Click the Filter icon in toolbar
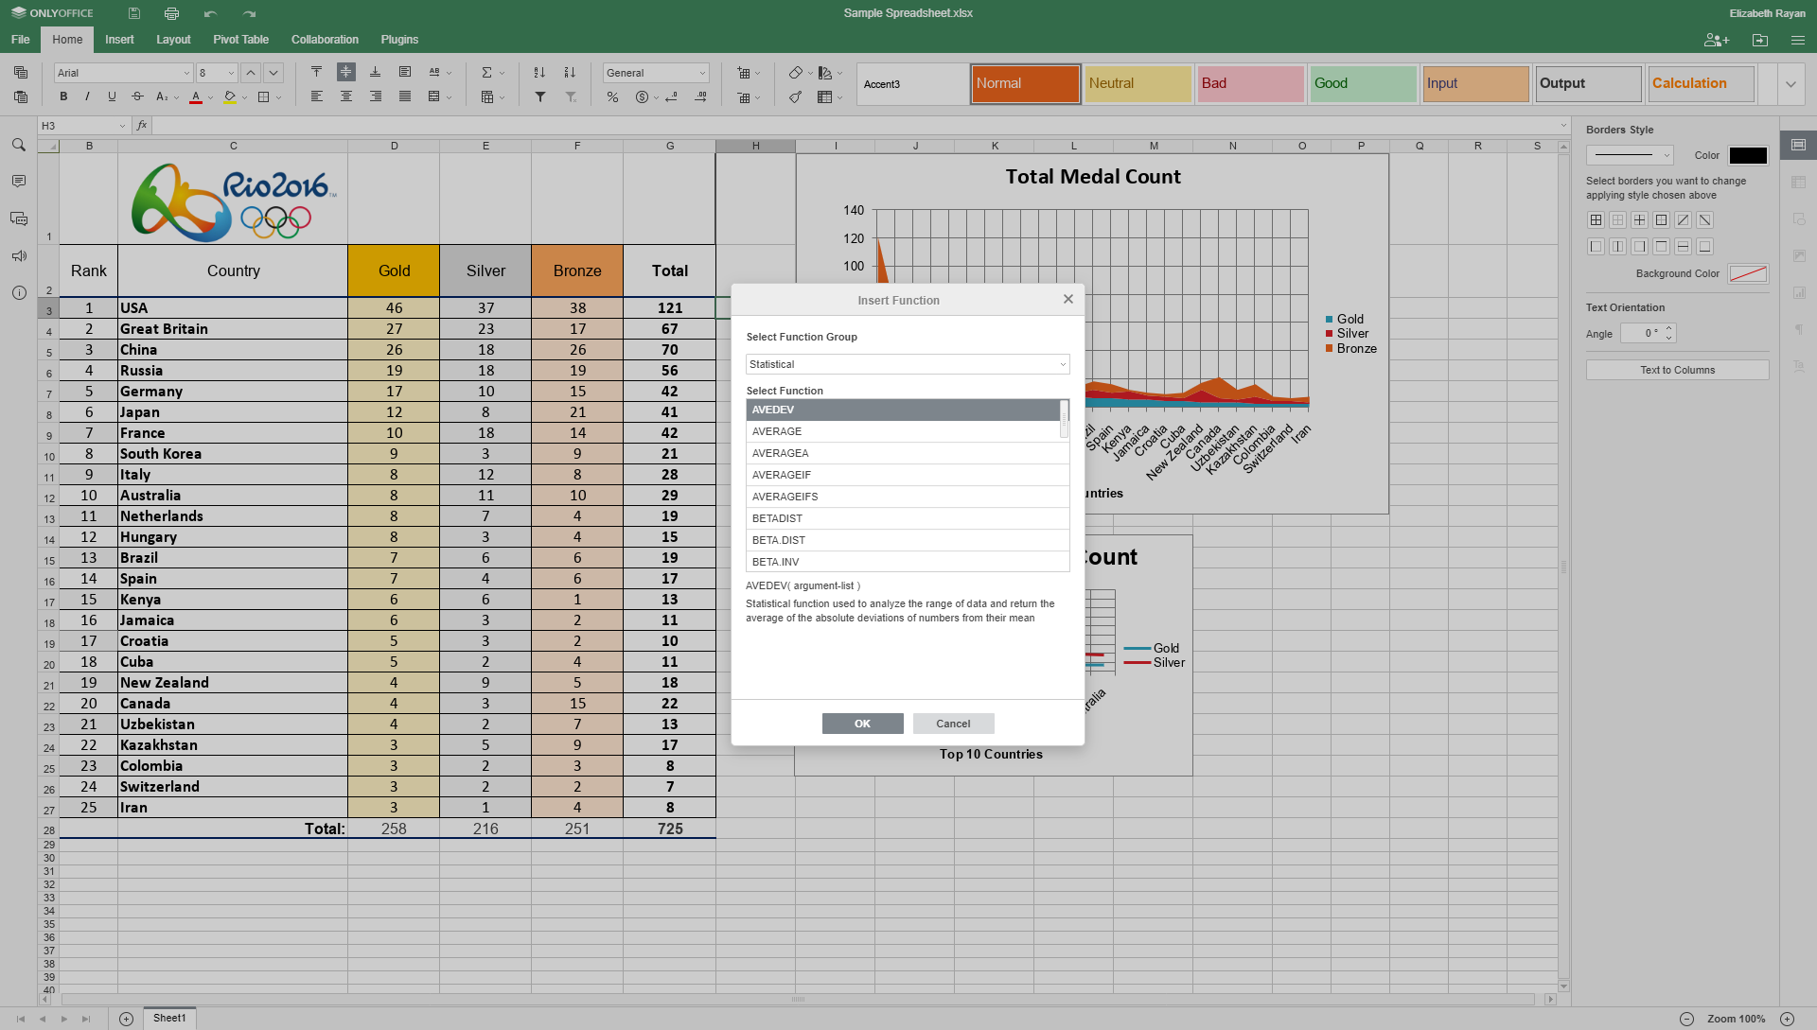Image resolution: width=1817 pixels, height=1030 pixels. click(540, 96)
